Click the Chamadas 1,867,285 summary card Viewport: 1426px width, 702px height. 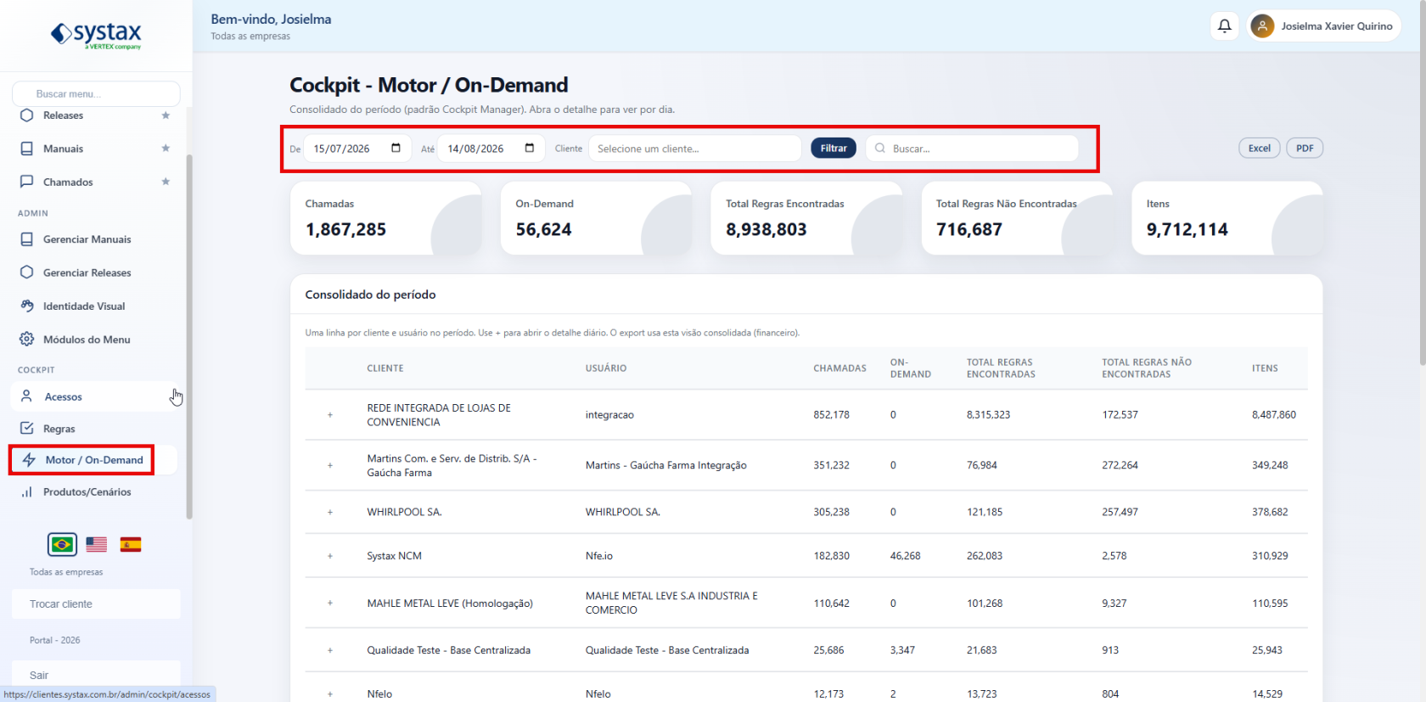[x=386, y=218]
